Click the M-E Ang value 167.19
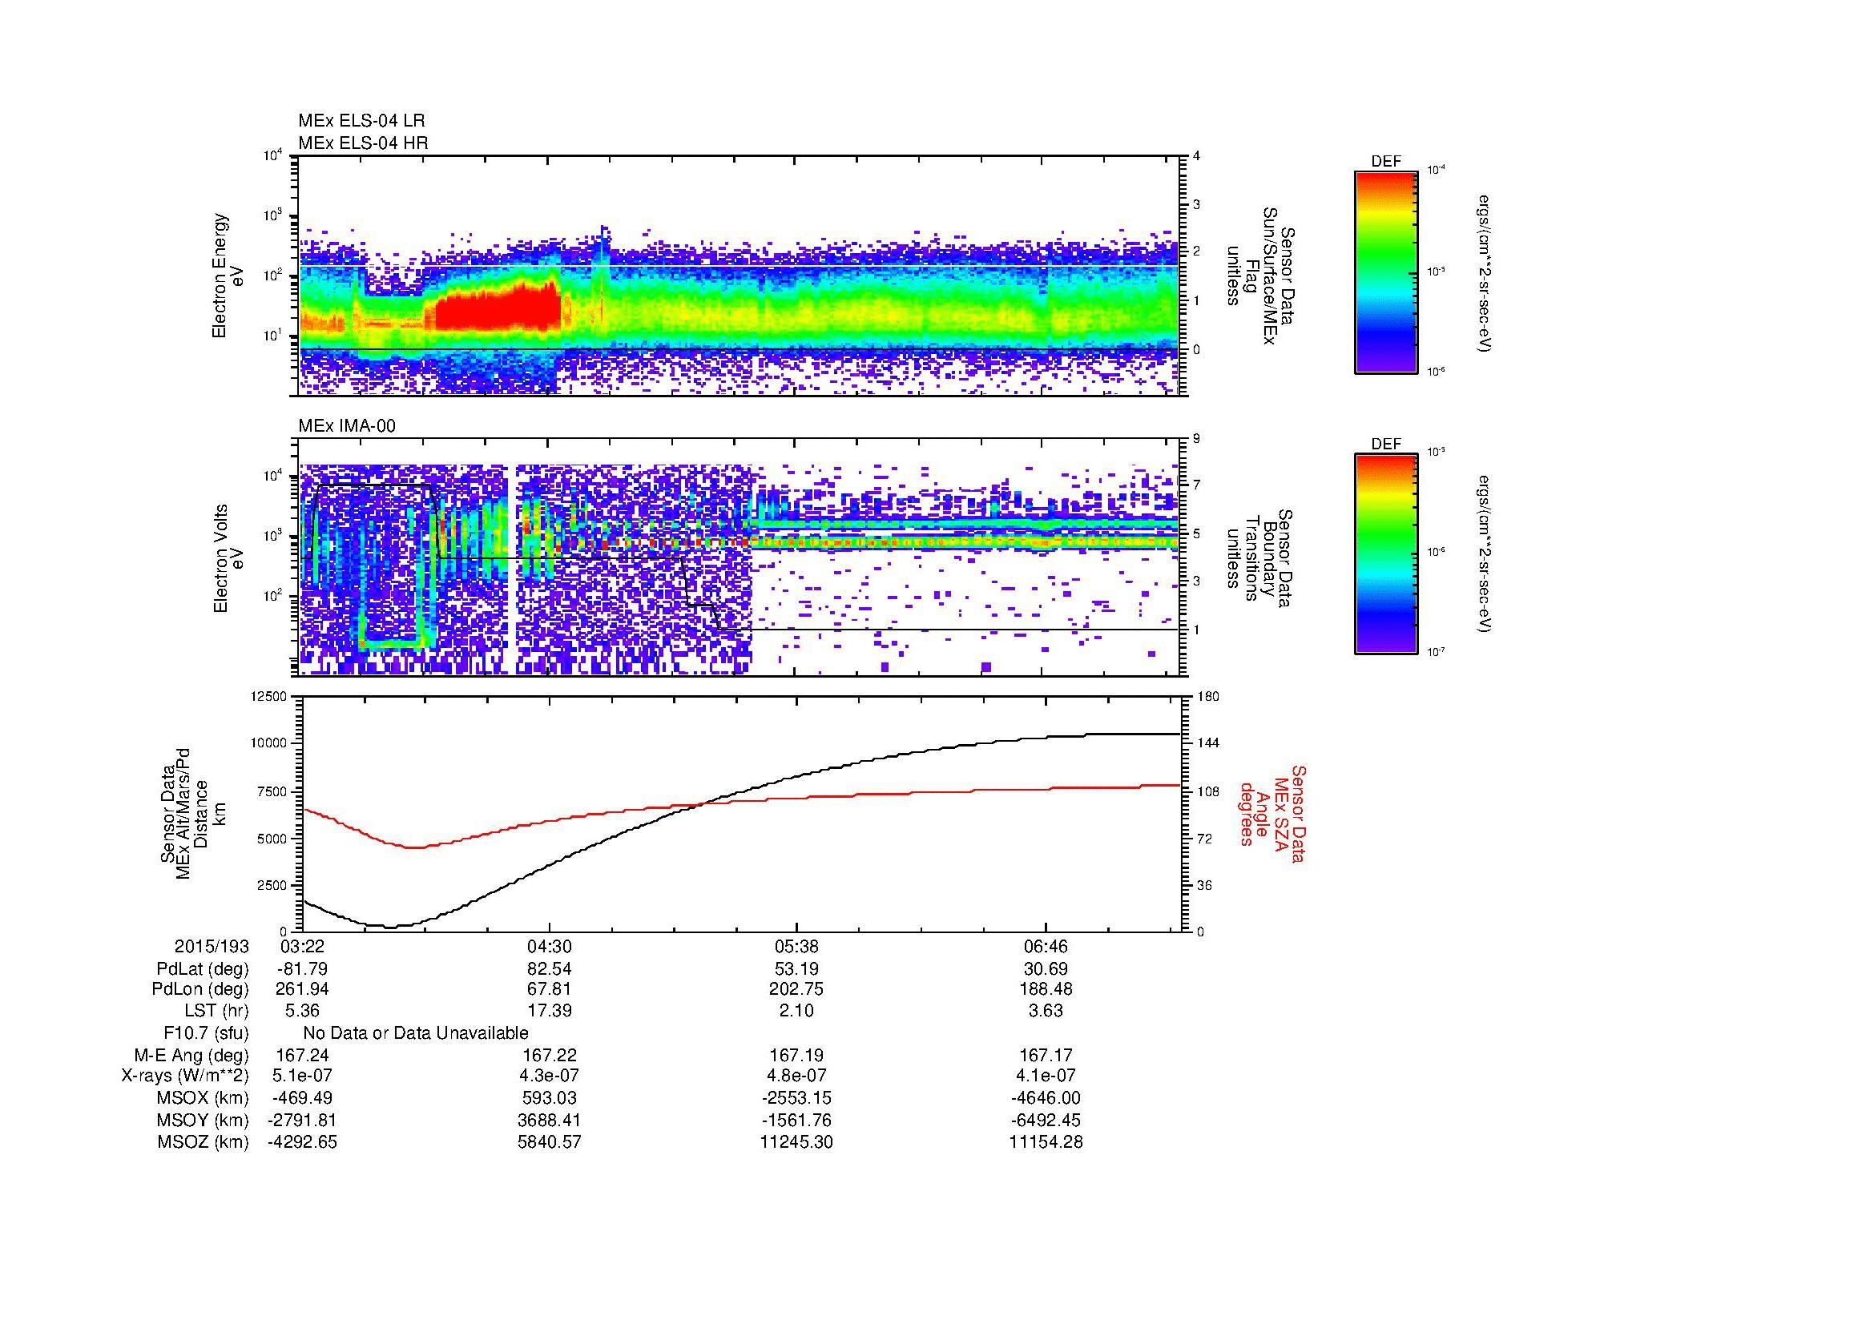Screen dimensions: 1874x1324 [796, 1056]
